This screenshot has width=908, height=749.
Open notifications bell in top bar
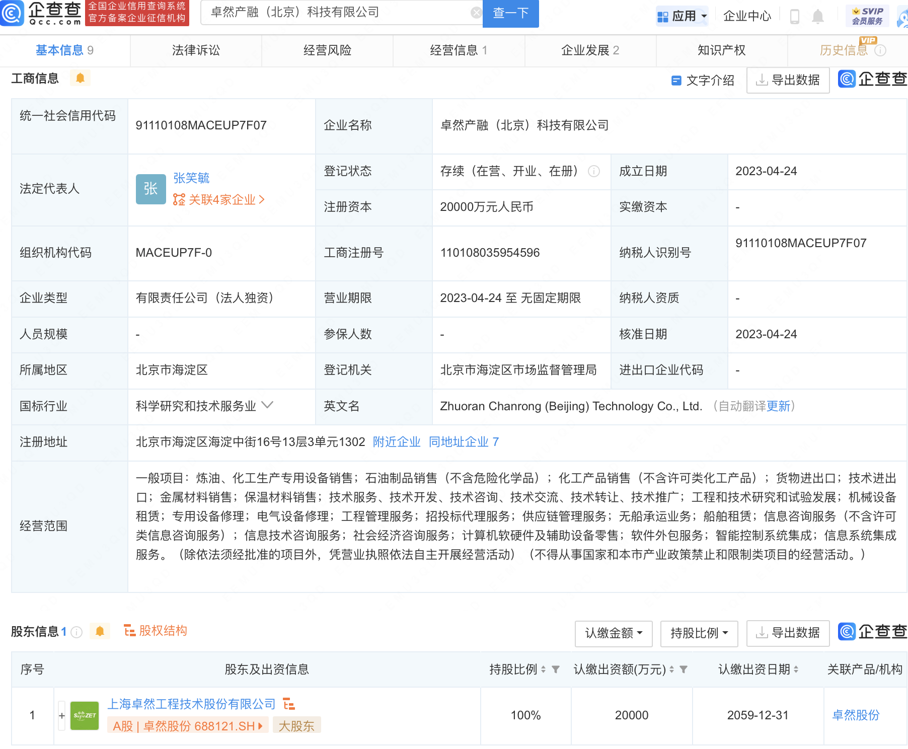tap(818, 17)
